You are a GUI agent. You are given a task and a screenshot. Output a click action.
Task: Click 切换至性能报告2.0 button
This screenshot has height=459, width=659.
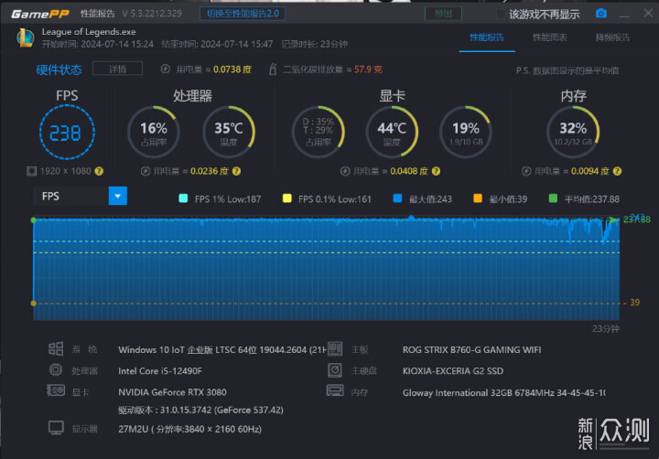(x=243, y=14)
